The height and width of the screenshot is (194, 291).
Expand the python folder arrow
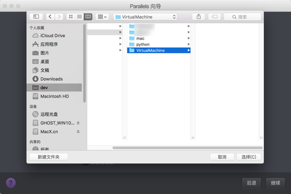pos(189,44)
